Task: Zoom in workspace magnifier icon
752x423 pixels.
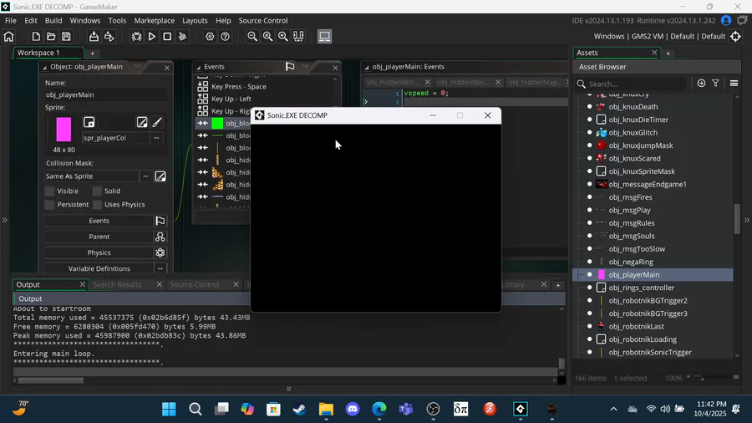Action: point(283,37)
